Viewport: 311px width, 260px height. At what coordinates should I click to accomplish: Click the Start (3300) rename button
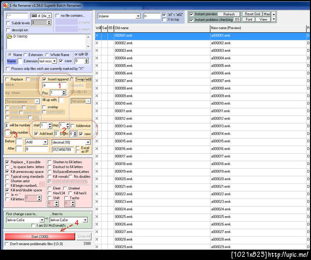pyautogui.click(x=40, y=236)
